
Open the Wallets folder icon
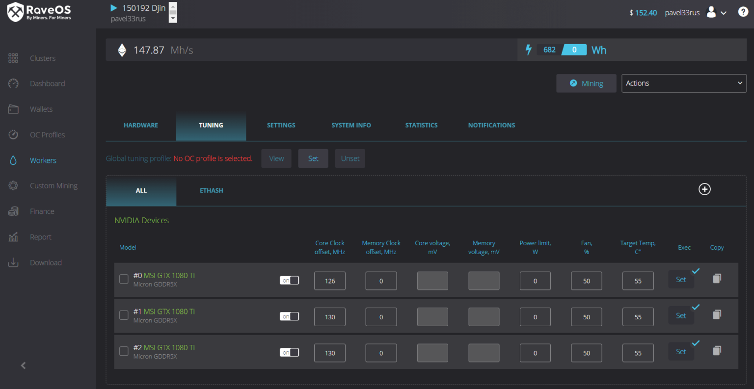(13, 109)
